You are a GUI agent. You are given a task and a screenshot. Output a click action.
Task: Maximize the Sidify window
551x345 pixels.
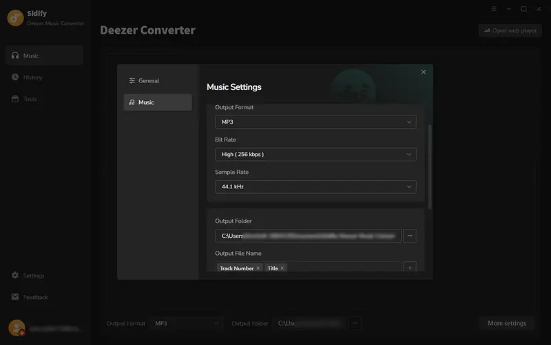pos(523,9)
